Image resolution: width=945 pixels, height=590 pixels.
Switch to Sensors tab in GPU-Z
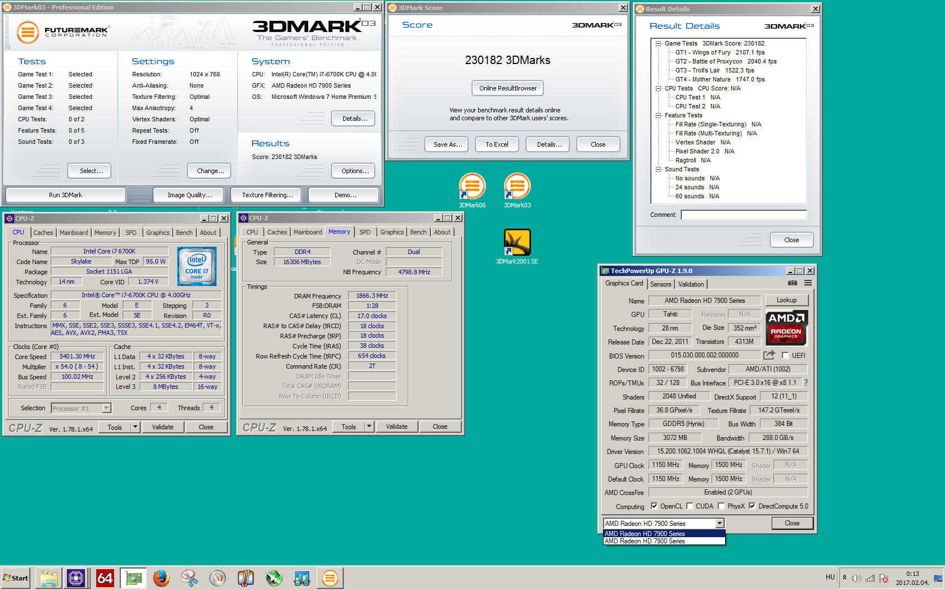pyautogui.click(x=661, y=284)
